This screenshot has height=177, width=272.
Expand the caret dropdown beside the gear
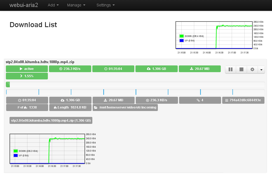click(x=261, y=70)
